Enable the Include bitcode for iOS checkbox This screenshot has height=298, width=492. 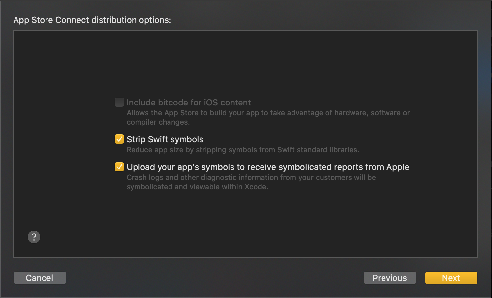pos(119,102)
